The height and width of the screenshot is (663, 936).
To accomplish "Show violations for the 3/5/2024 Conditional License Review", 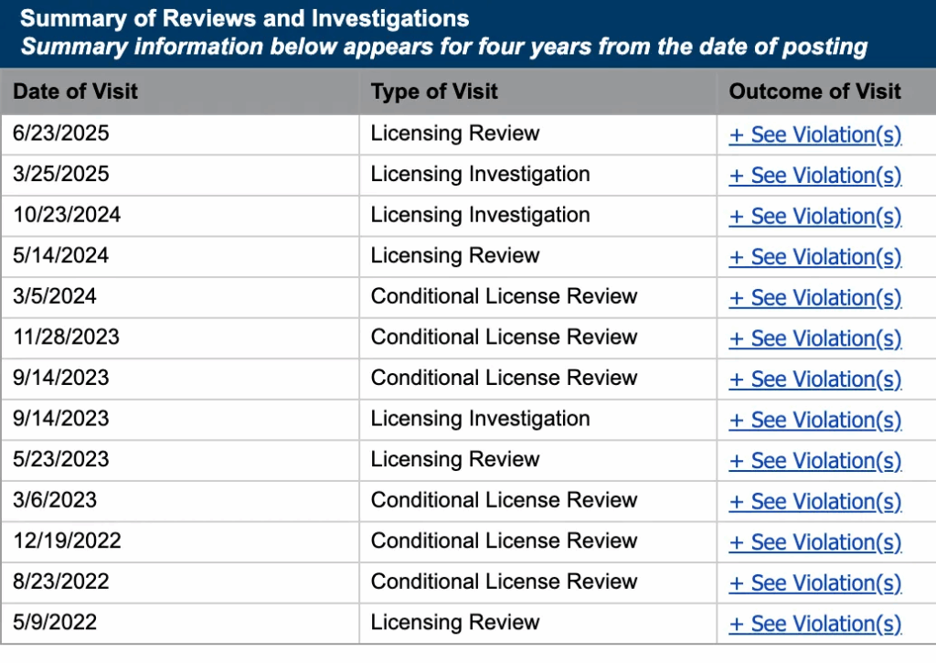I will point(814,297).
